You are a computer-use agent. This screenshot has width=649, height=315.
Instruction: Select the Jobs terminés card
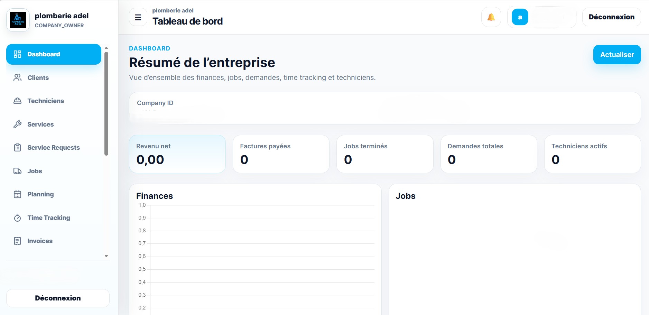(x=385, y=154)
